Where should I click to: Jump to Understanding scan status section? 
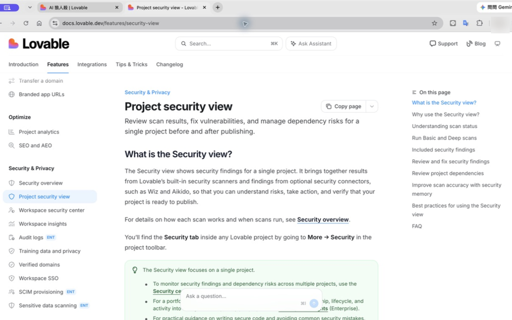[x=444, y=126]
